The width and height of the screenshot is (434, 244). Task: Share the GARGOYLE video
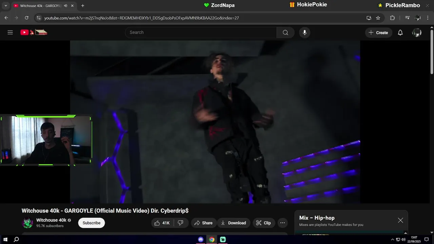pos(203,223)
